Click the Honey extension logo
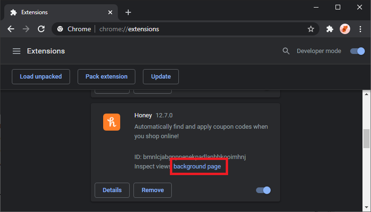Image resolution: width=371 pixels, height=212 pixels. pos(112,122)
